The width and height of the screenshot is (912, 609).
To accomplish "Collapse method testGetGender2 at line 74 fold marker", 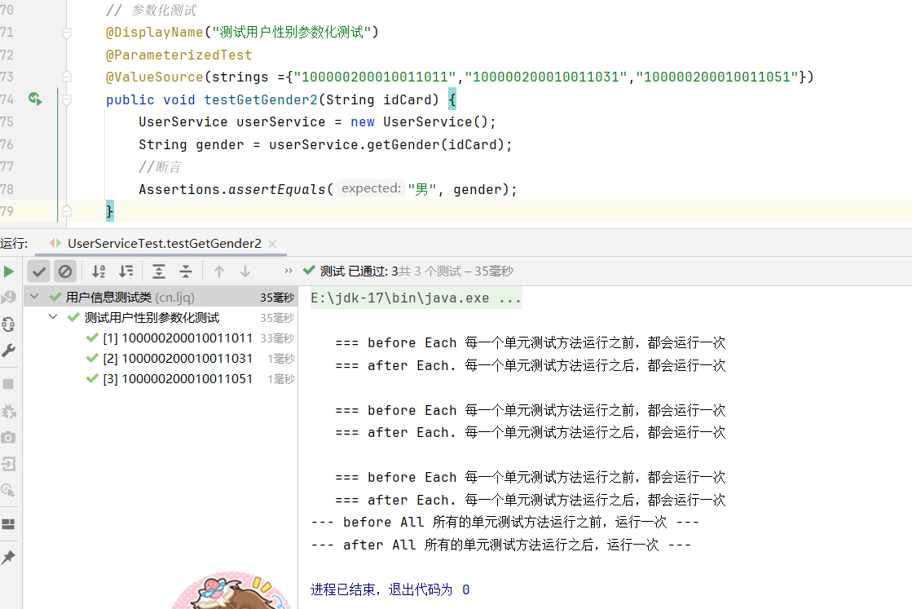I will click(x=67, y=100).
